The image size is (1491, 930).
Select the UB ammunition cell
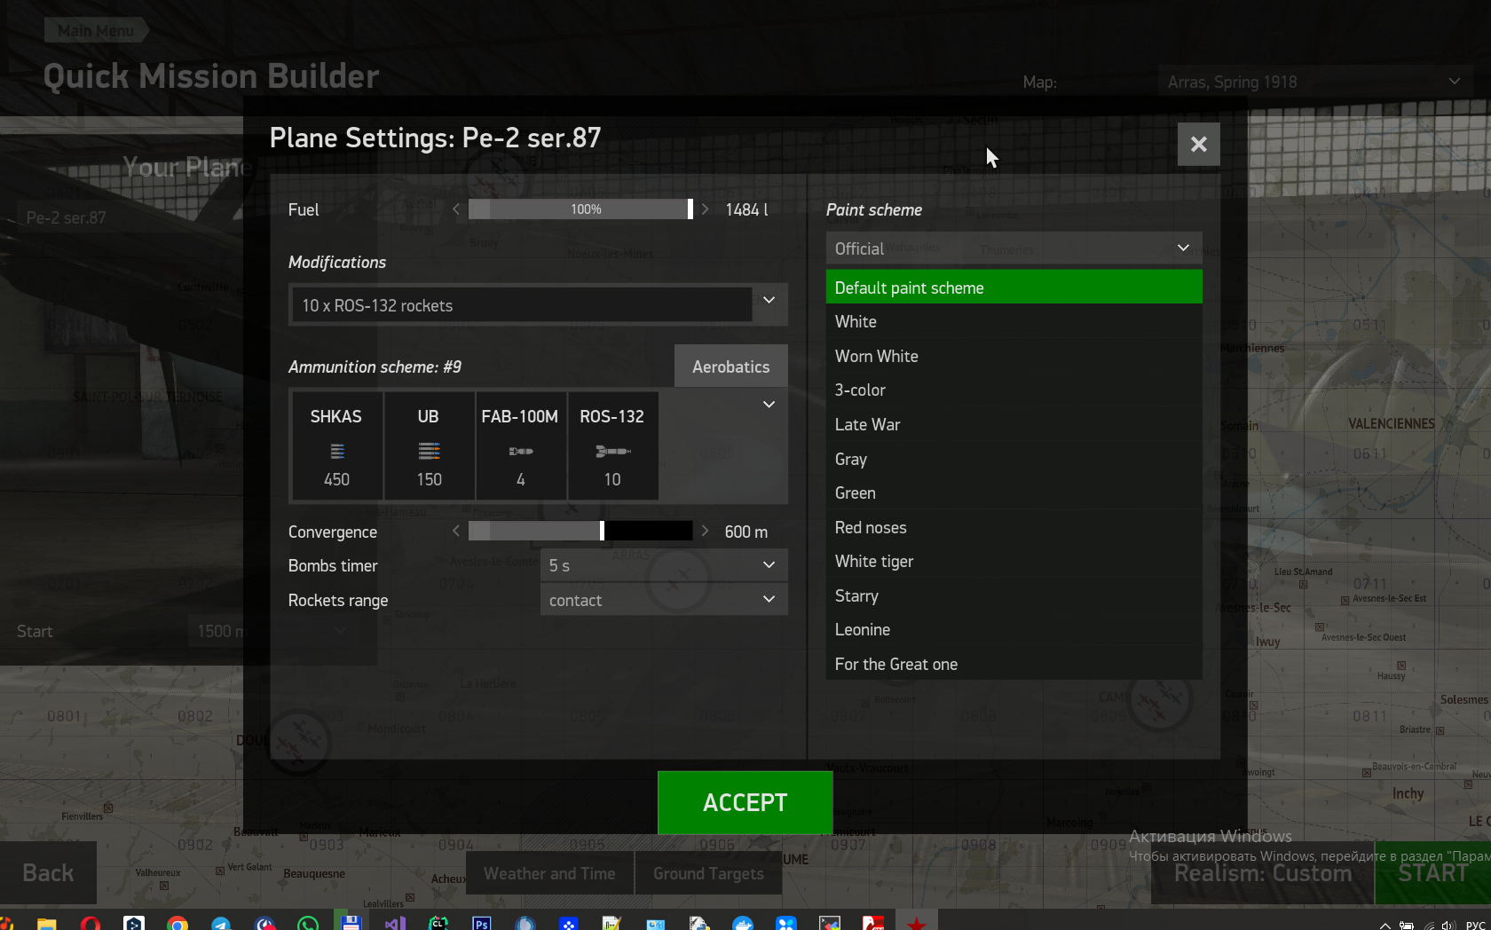tap(429, 446)
